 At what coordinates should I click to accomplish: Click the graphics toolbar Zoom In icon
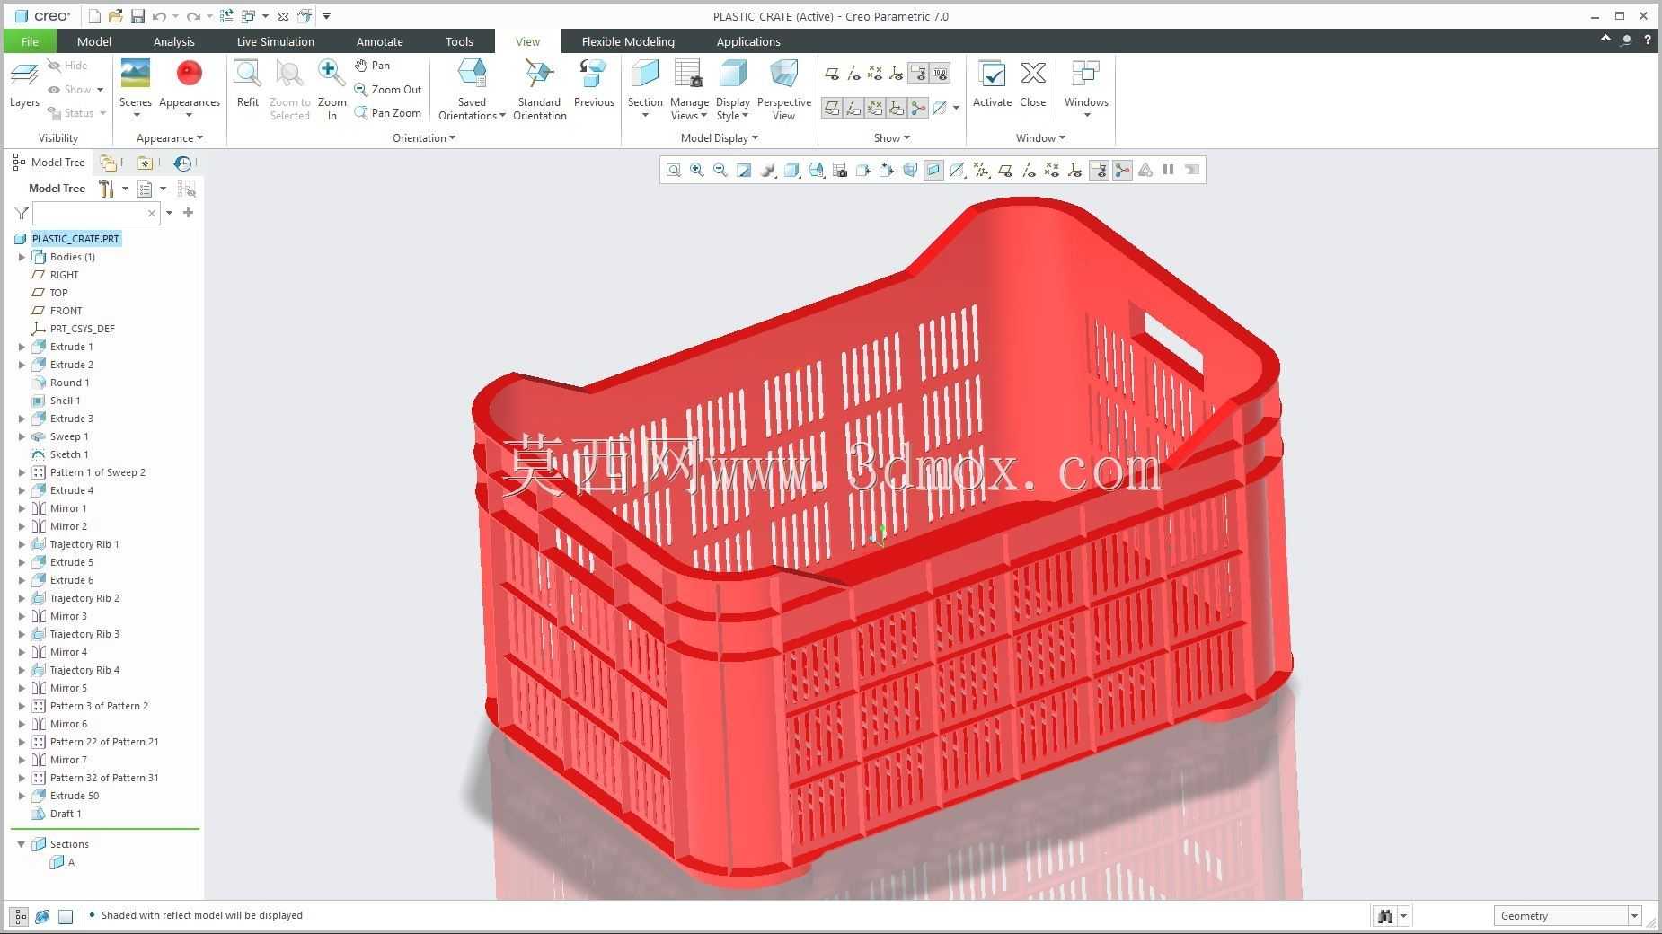(x=696, y=170)
